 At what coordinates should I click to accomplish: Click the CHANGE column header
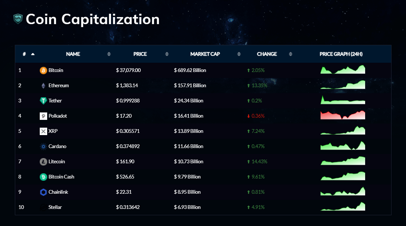click(x=267, y=54)
